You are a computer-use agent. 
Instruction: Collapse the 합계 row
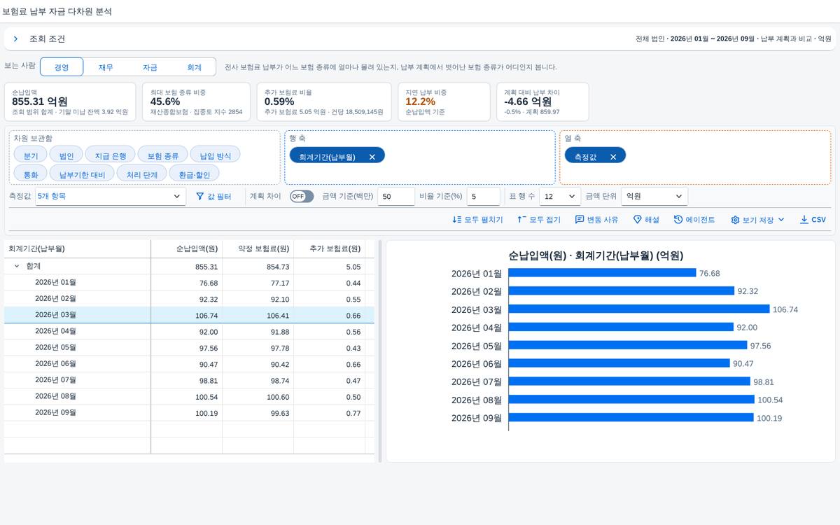click(17, 267)
